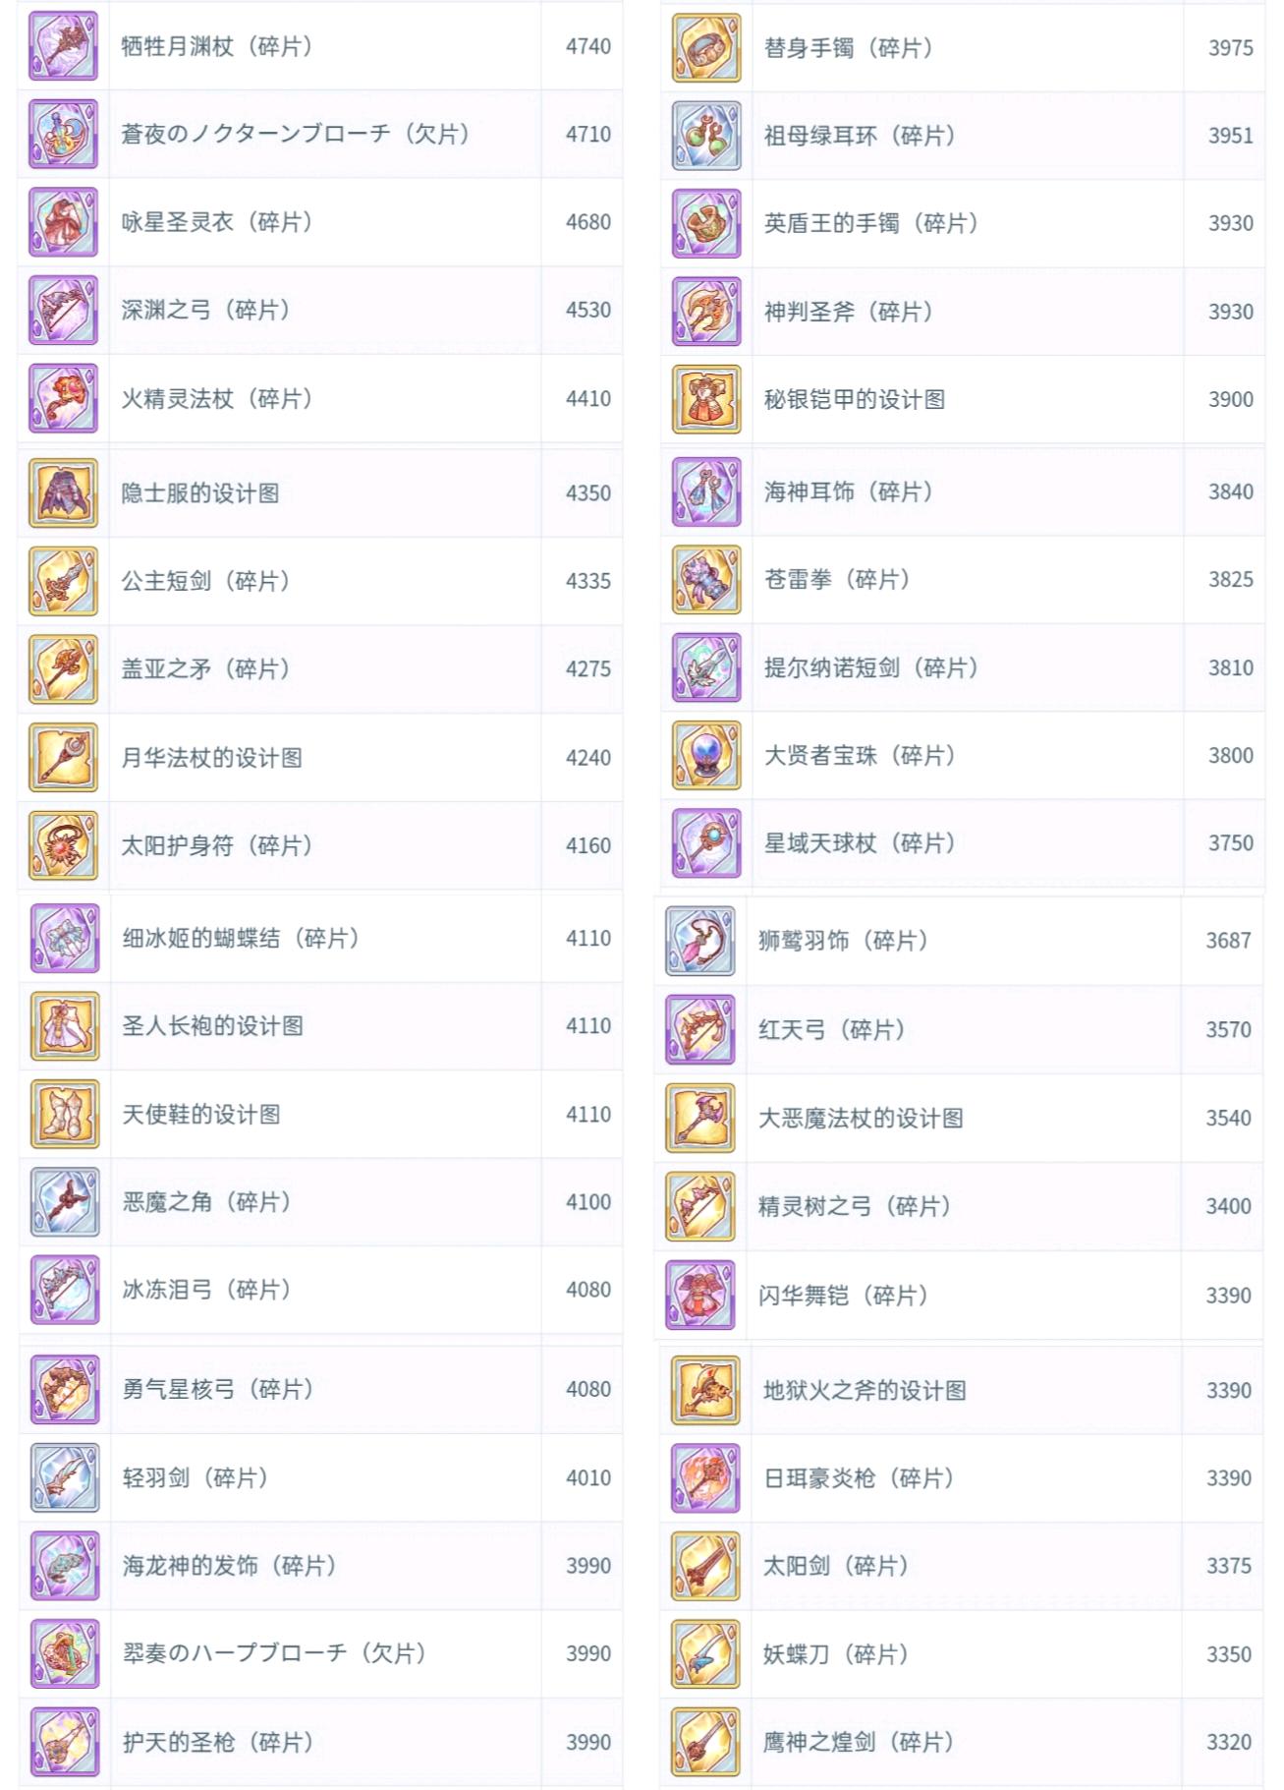Click the 大贤者宝珠 crystal orb icon
This screenshot has width=1284, height=1790.
706,756
